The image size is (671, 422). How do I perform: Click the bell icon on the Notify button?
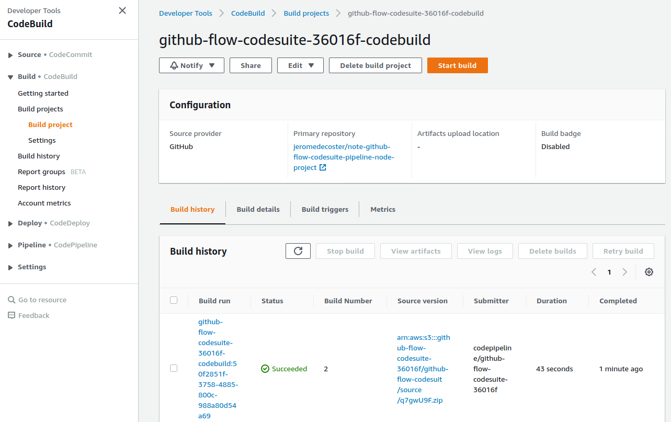(x=174, y=65)
